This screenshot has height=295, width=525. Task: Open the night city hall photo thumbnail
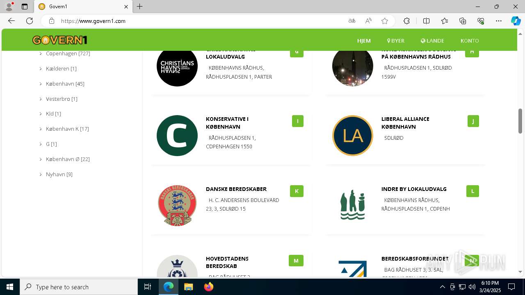[353, 66]
